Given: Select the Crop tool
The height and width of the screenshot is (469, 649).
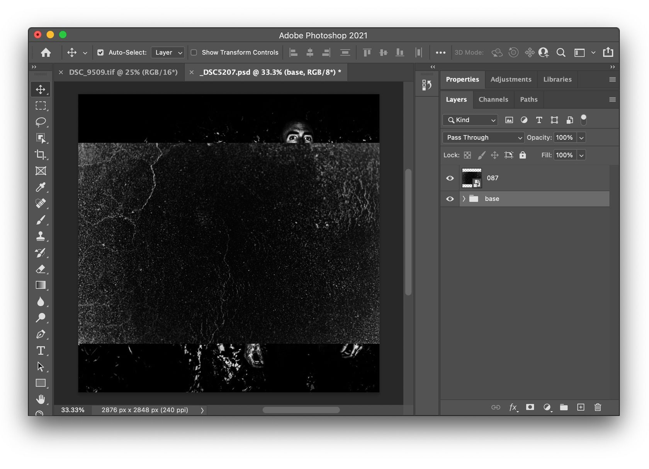Looking at the screenshot, I should pyautogui.click(x=41, y=154).
